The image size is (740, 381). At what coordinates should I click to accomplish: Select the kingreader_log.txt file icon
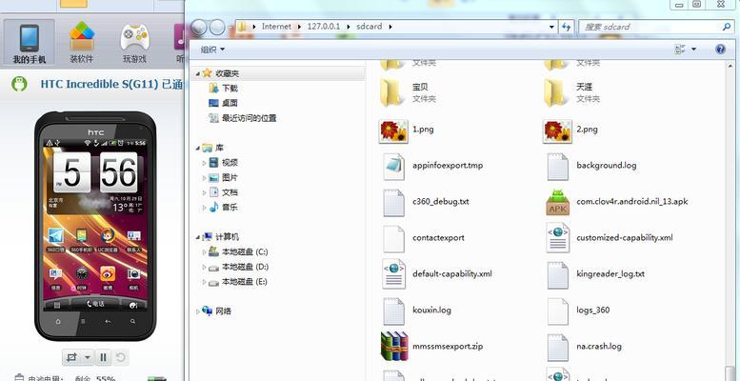coord(558,274)
